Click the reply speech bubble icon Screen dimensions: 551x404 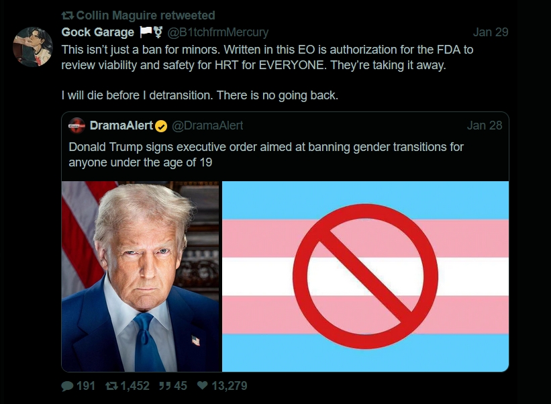[x=67, y=386]
